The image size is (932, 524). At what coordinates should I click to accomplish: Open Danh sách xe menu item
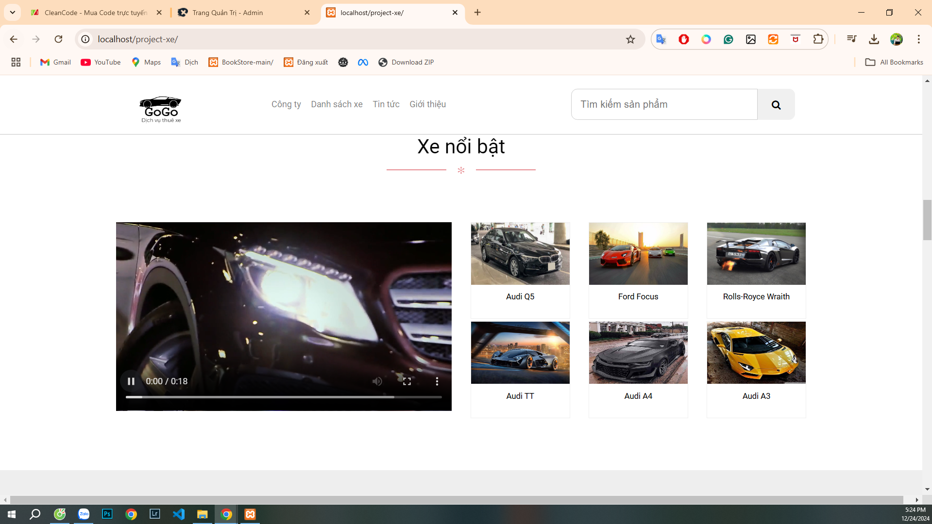(x=337, y=104)
